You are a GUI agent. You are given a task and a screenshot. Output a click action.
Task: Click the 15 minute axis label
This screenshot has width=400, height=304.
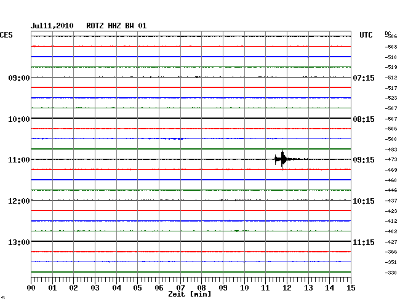click(x=351, y=287)
